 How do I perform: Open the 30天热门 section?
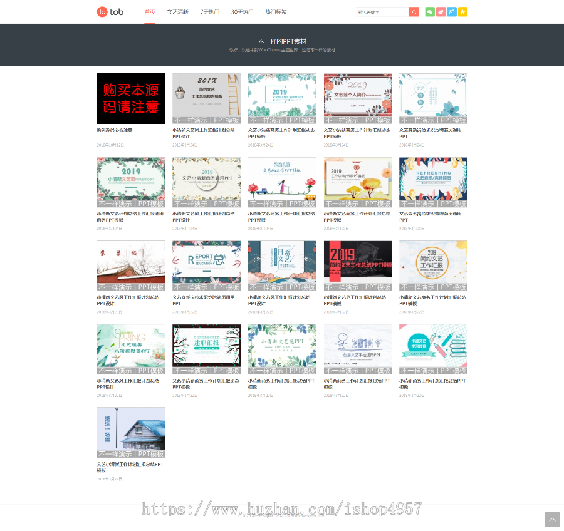pyautogui.click(x=243, y=11)
